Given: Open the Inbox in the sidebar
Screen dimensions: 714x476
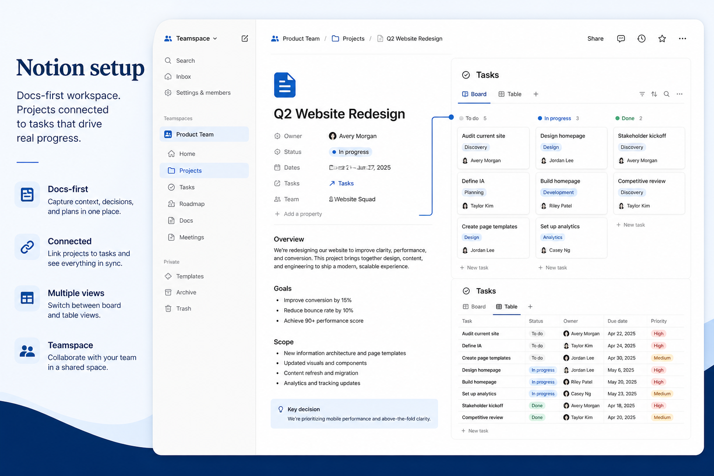Looking at the screenshot, I should (x=178, y=77).
